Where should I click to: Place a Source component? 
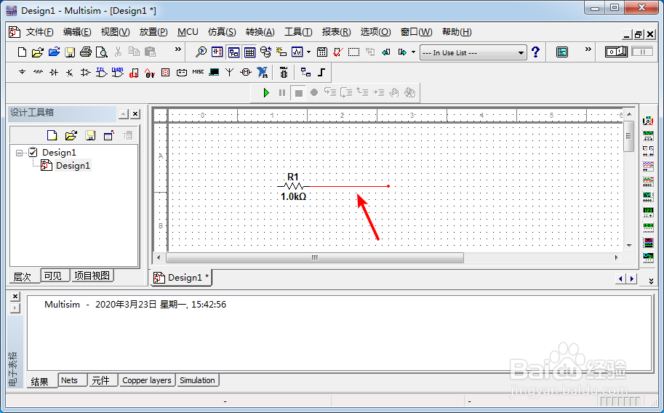click(22, 73)
